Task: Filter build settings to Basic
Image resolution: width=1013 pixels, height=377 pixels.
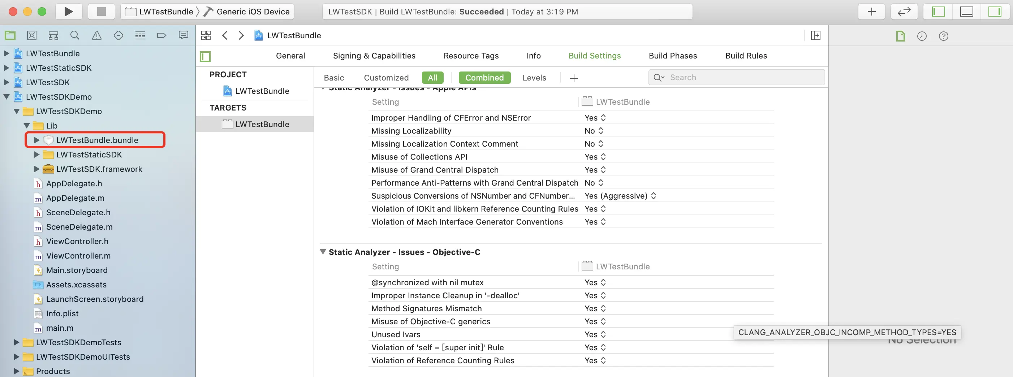Action: pyautogui.click(x=334, y=78)
